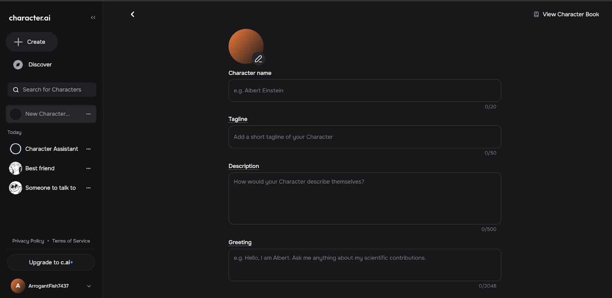Image resolution: width=612 pixels, height=298 pixels.
Task: Click Upgrade to c.ai+ button
Action: pyautogui.click(x=51, y=262)
